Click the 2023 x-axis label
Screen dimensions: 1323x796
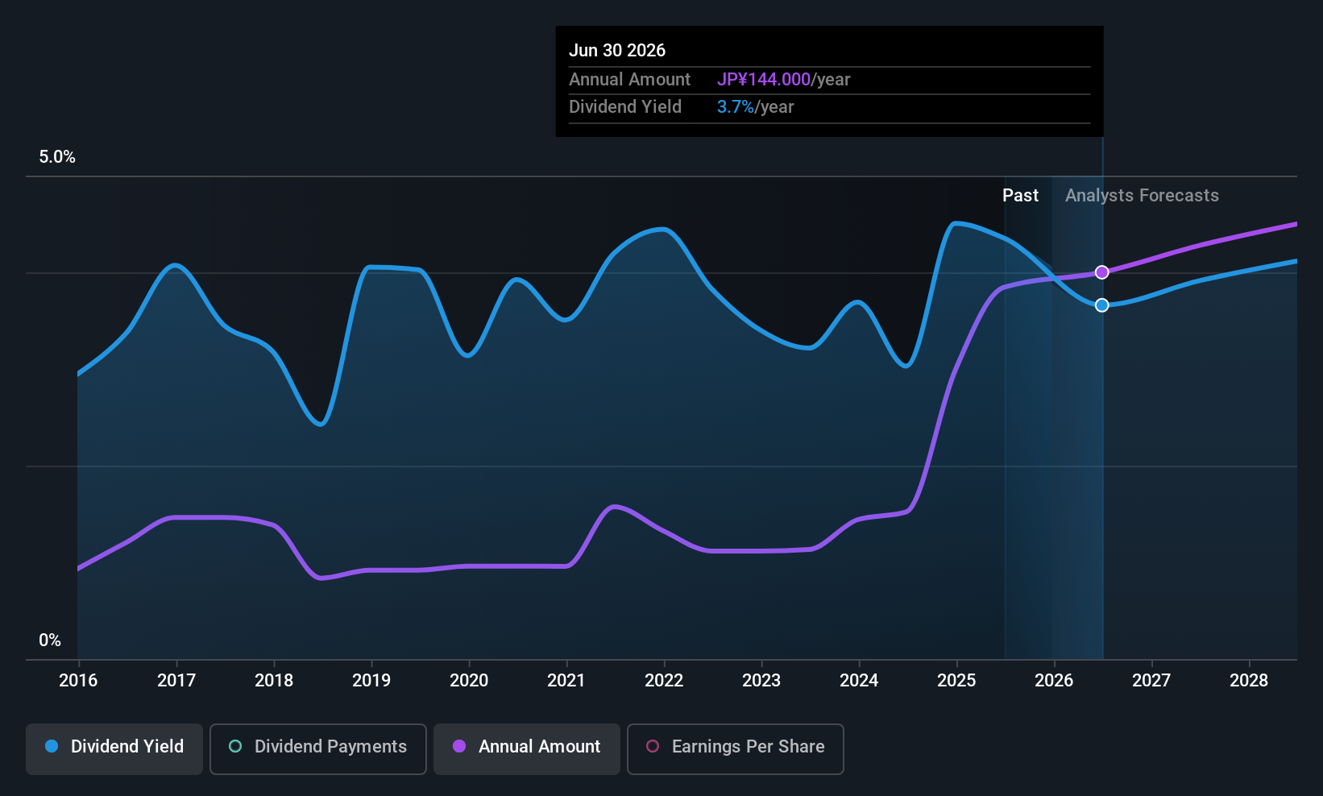click(x=761, y=681)
